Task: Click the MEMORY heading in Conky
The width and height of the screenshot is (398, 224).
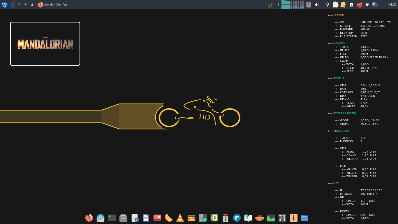Action: 339,43
